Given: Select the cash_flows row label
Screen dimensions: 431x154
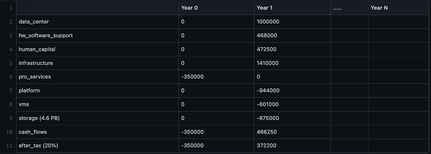Looking at the screenshot, I should [33, 132].
